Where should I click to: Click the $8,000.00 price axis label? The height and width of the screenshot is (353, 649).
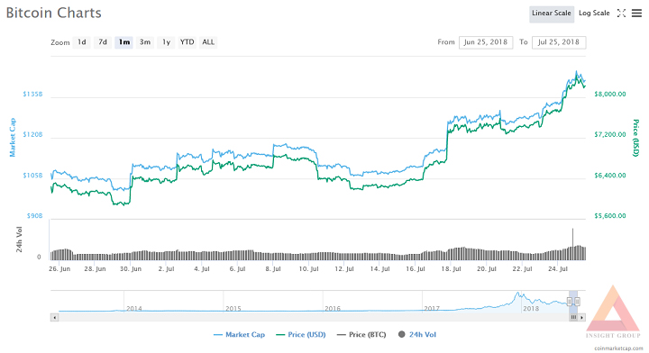(610, 95)
